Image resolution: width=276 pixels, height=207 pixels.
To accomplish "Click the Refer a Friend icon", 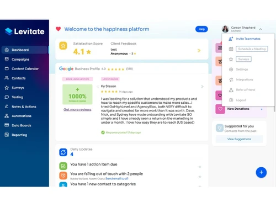I will coord(231,90).
